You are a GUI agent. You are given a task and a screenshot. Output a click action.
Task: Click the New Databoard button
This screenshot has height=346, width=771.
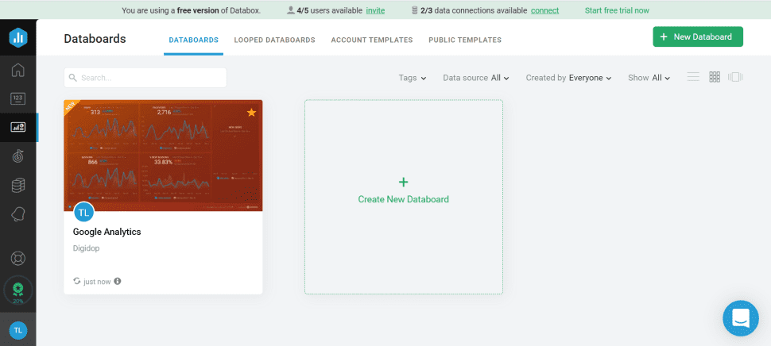coord(698,37)
